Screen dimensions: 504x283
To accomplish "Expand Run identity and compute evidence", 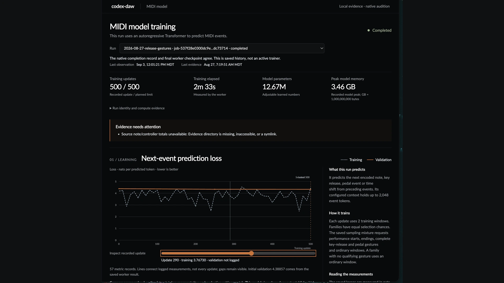I will click(137, 108).
